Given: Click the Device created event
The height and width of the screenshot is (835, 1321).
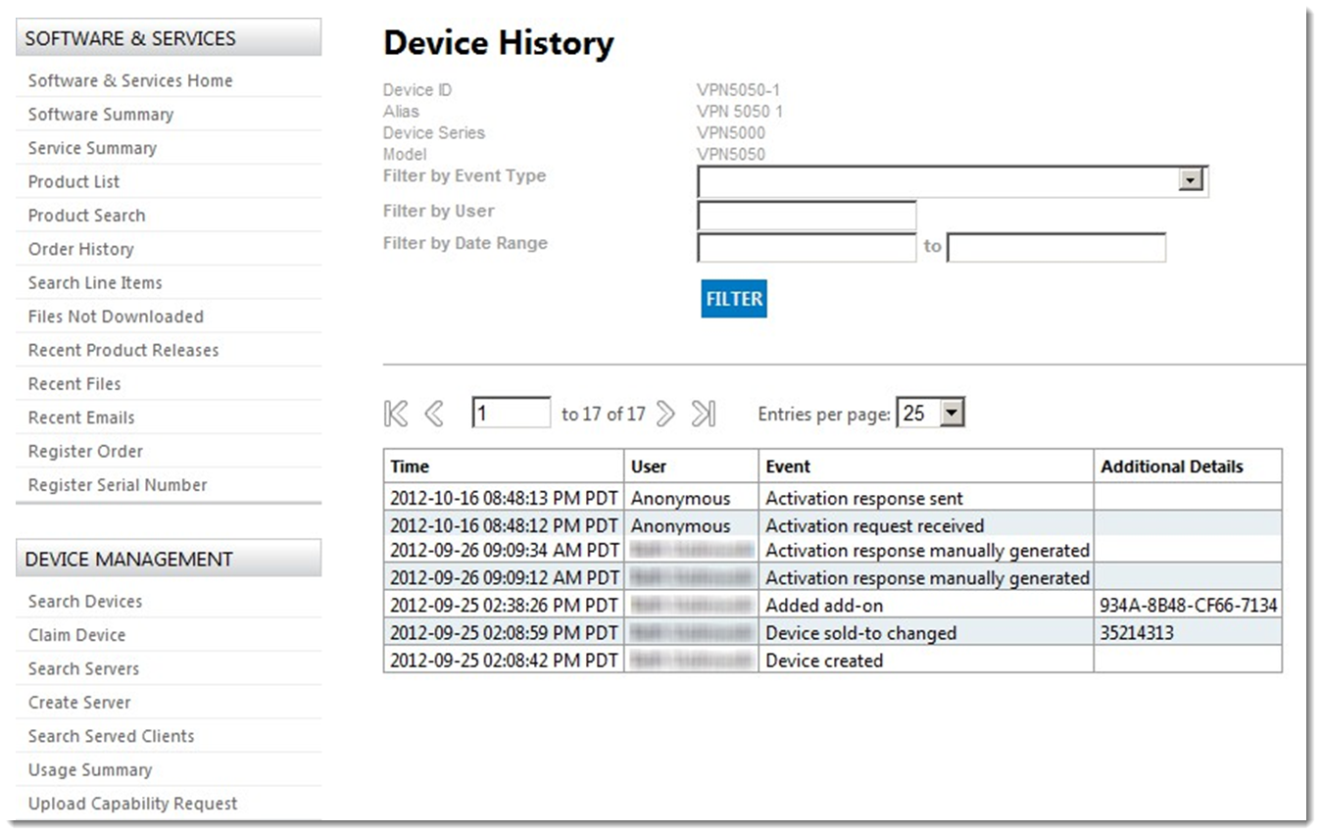Looking at the screenshot, I should (824, 661).
